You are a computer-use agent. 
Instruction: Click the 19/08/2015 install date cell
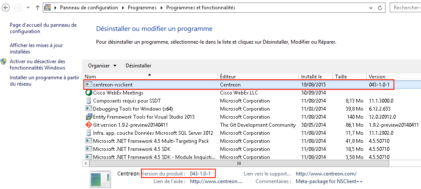click(314, 85)
